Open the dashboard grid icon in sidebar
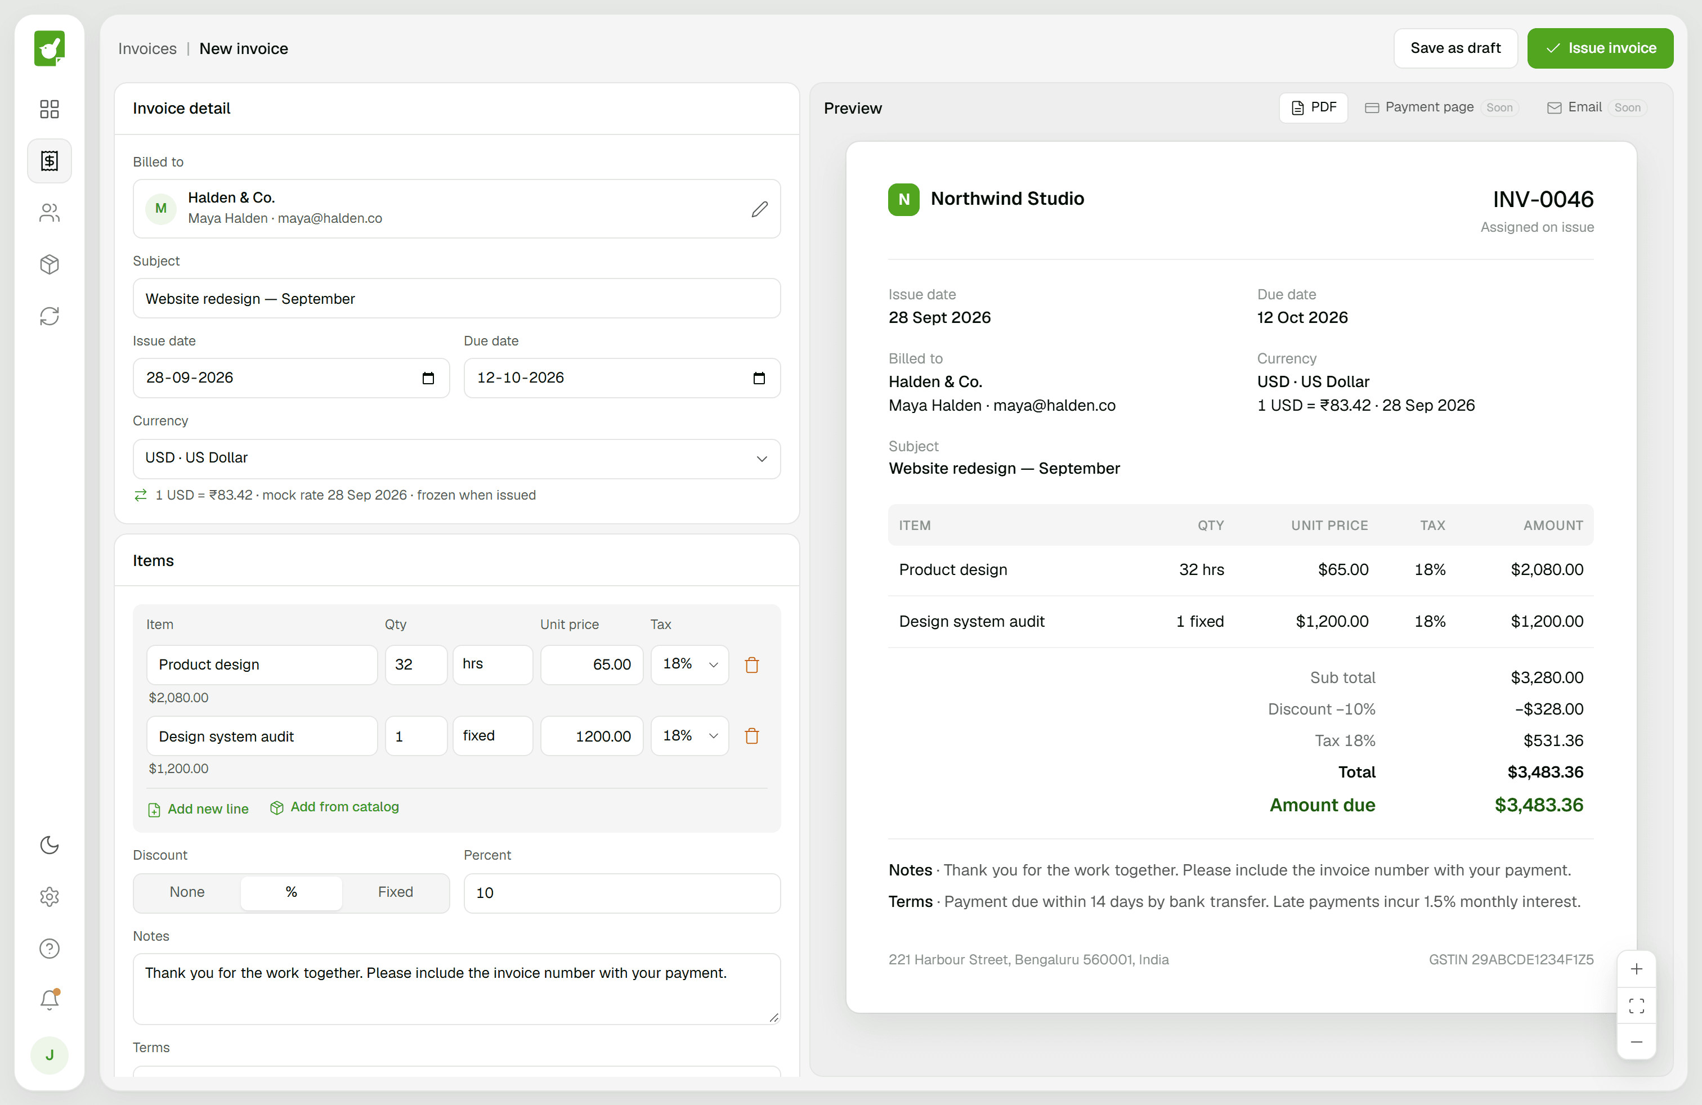The image size is (1702, 1105). pos(50,109)
